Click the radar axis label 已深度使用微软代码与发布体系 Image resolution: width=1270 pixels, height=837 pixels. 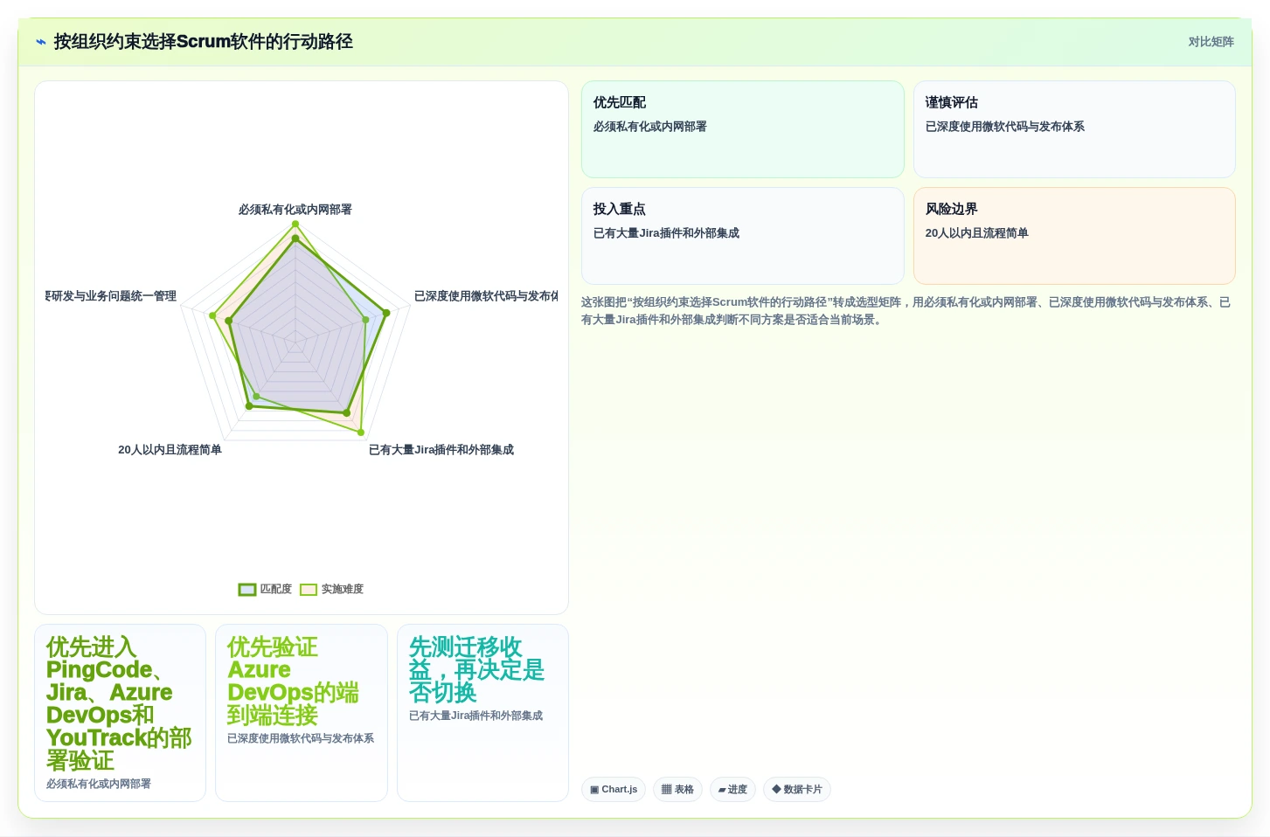click(x=486, y=296)
